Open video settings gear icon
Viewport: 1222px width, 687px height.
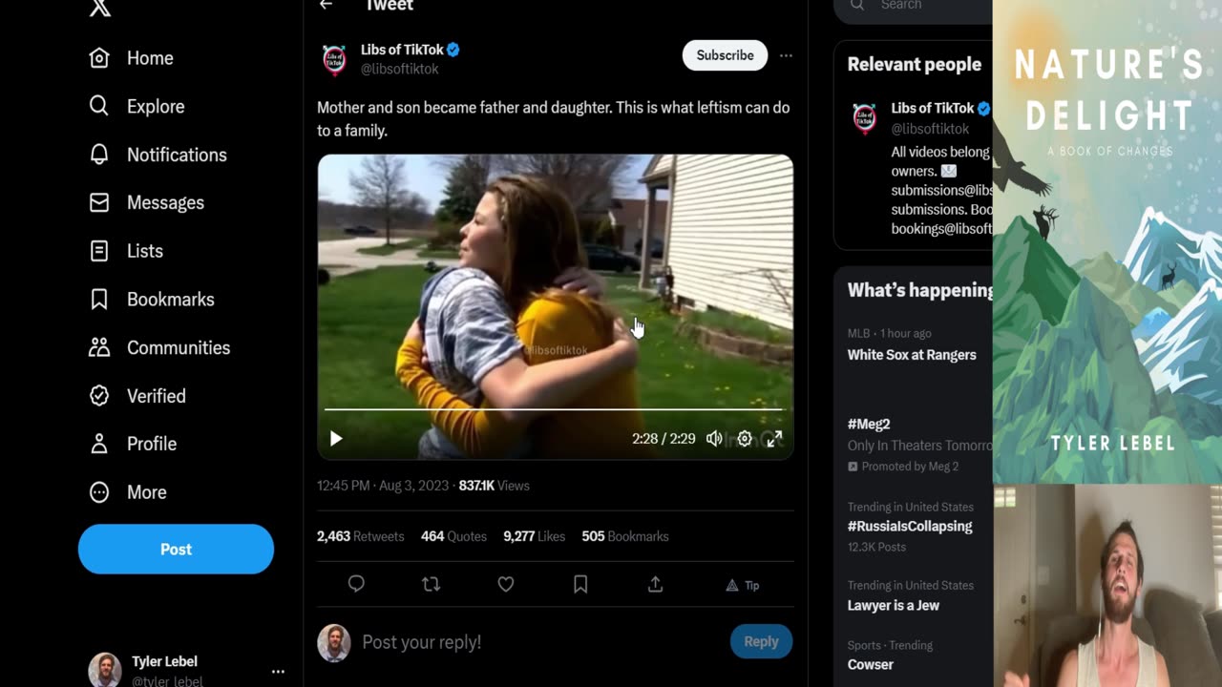(745, 439)
